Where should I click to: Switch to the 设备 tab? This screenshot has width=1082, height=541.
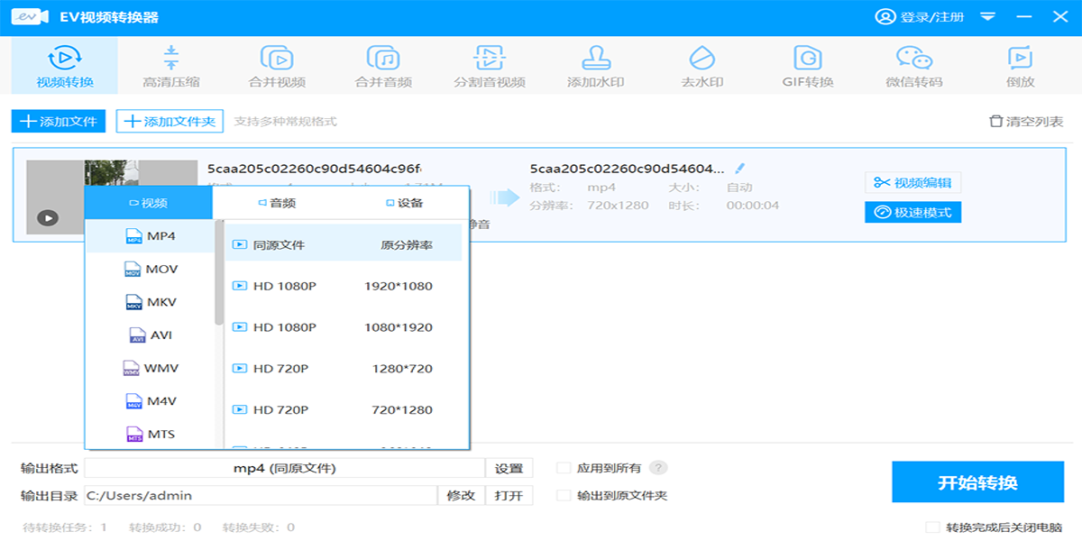[405, 203]
